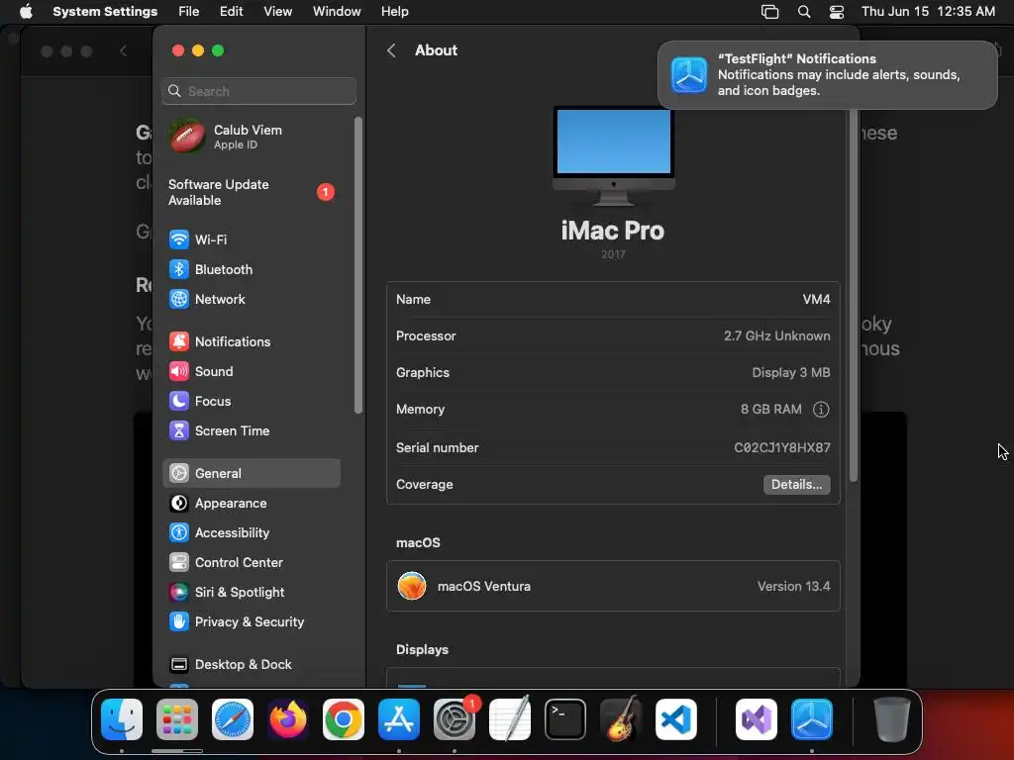Image resolution: width=1014 pixels, height=760 pixels.
Task: Open the Window menu
Action: [337, 12]
